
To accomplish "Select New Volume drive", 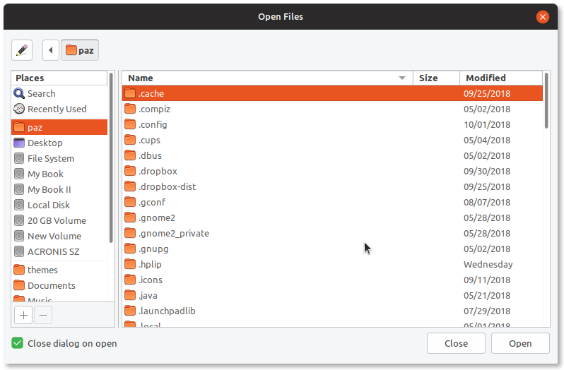I will click(x=59, y=236).
